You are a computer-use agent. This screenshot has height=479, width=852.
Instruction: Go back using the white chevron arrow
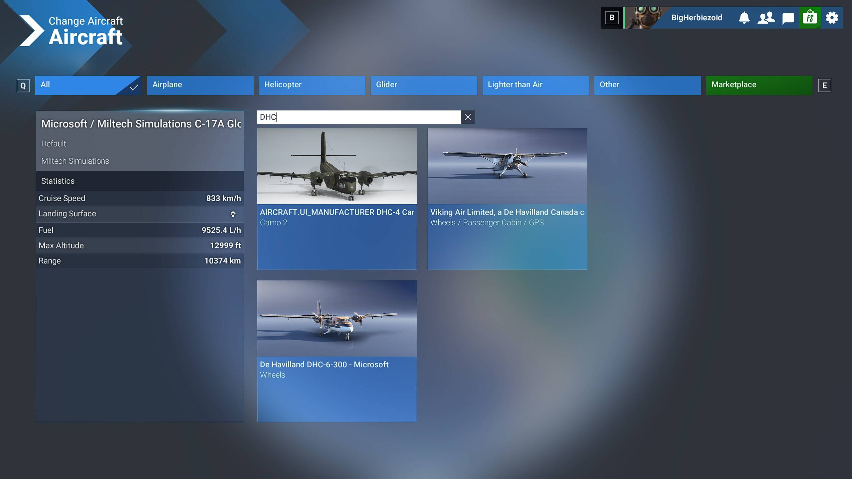(x=31, y=31)
